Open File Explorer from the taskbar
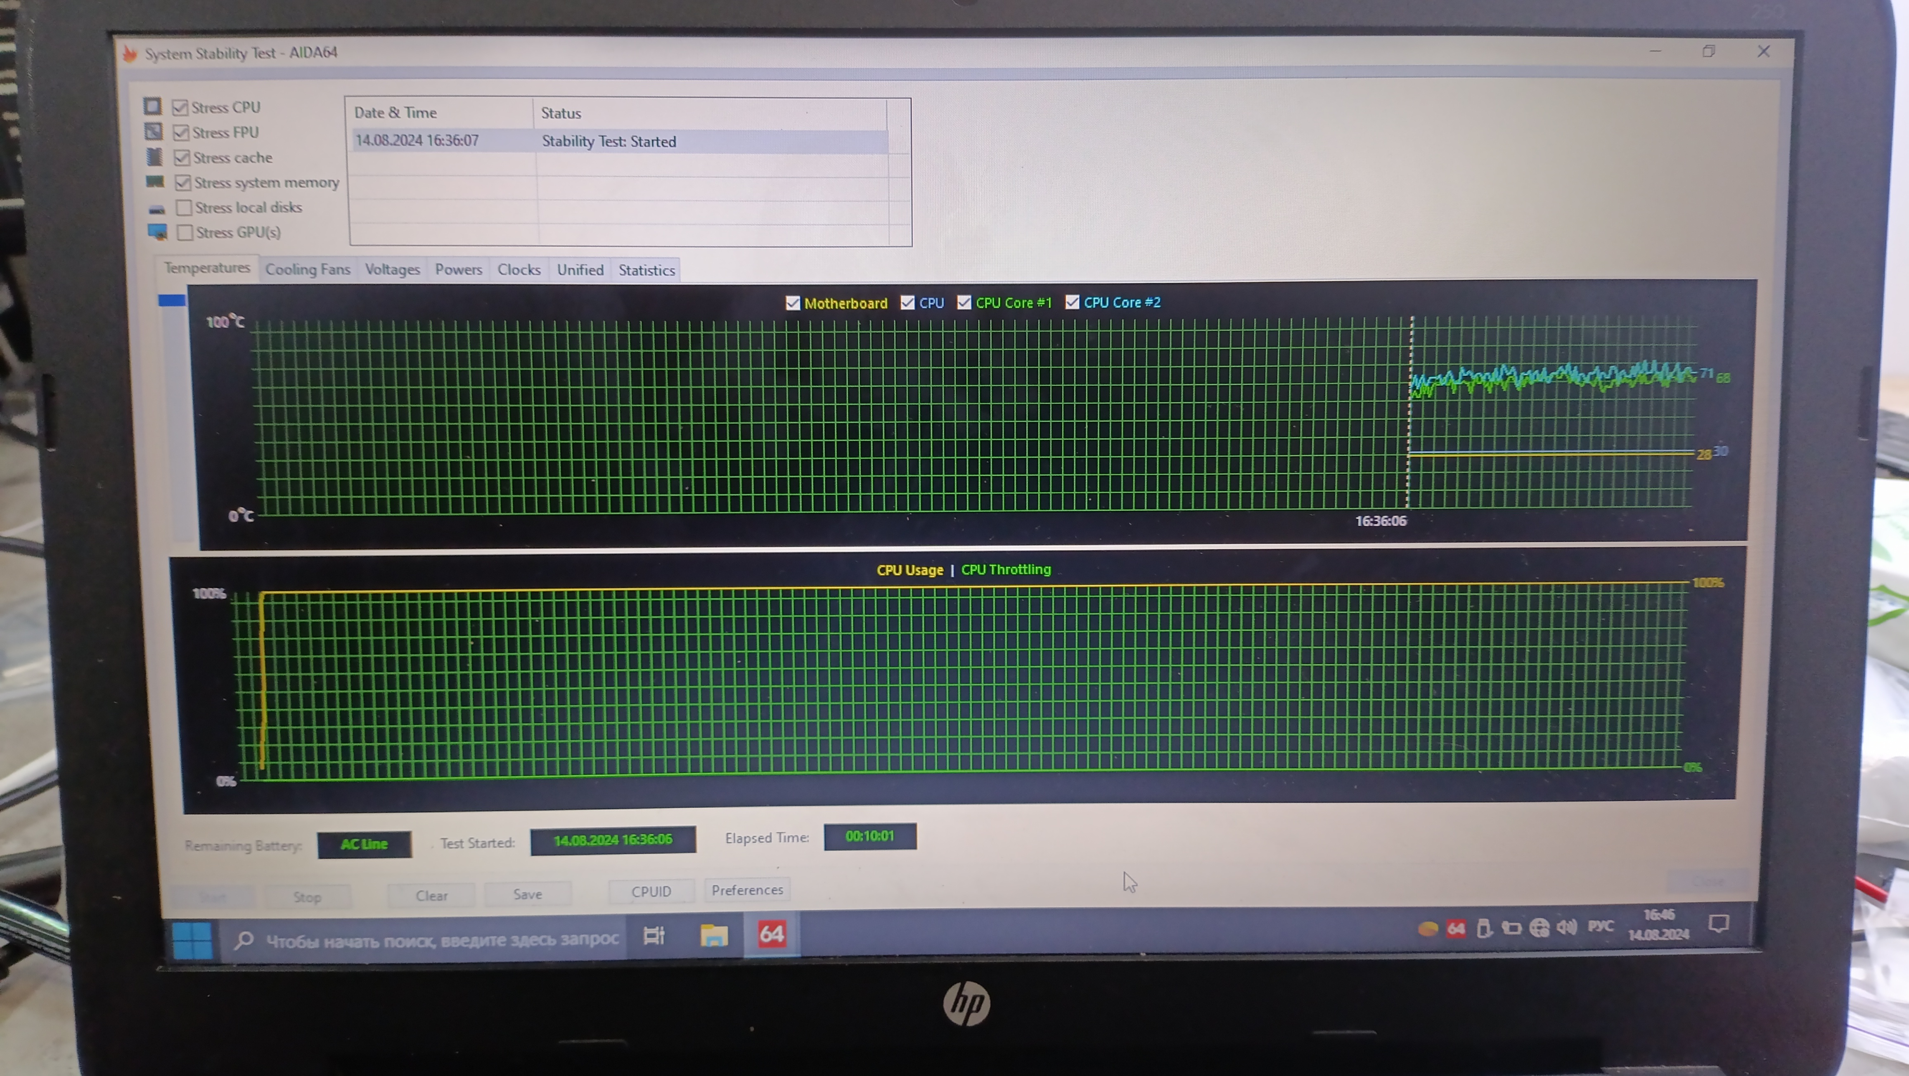This screenshot has height=1076, width=1909. [x=714, y=935]
